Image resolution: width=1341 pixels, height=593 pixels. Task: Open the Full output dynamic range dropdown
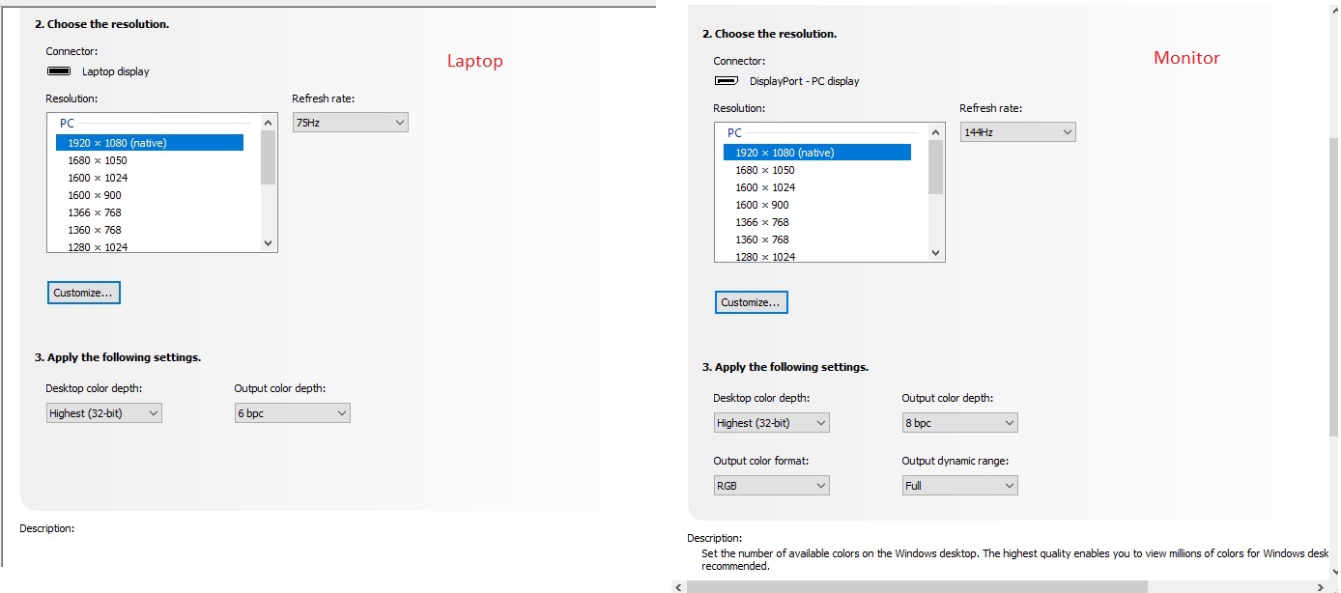point(960,486)
